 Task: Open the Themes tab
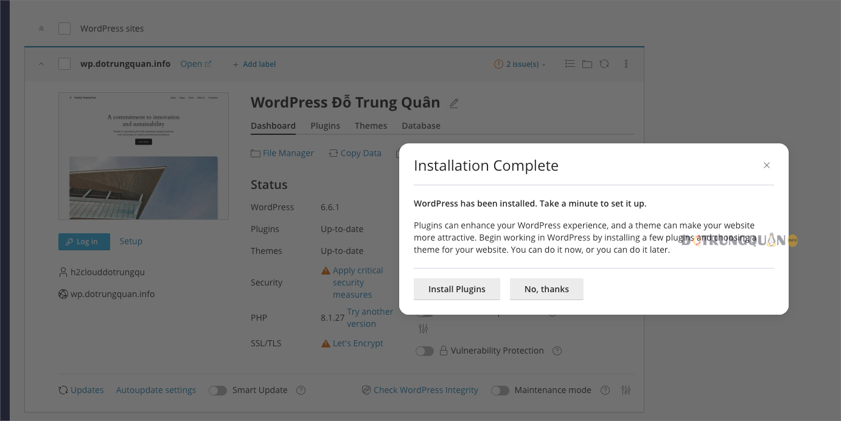371,126
